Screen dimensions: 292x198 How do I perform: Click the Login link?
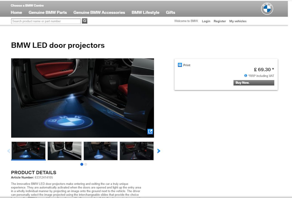click(x=206, y=21)
